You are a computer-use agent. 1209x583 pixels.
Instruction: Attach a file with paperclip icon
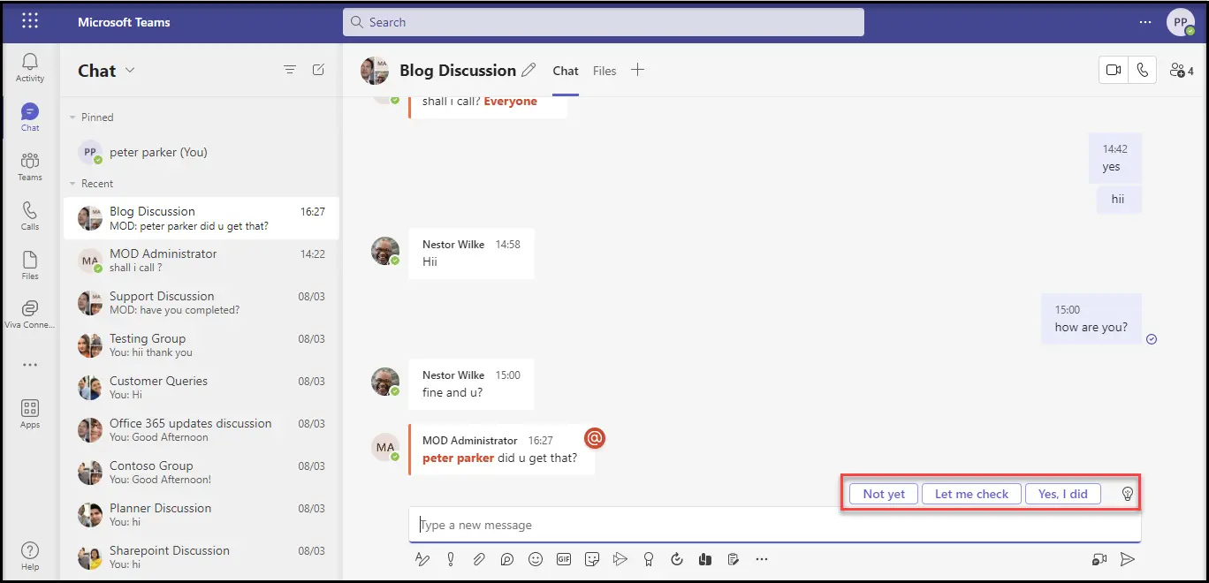pyautogui.click(x=478, y=558)
